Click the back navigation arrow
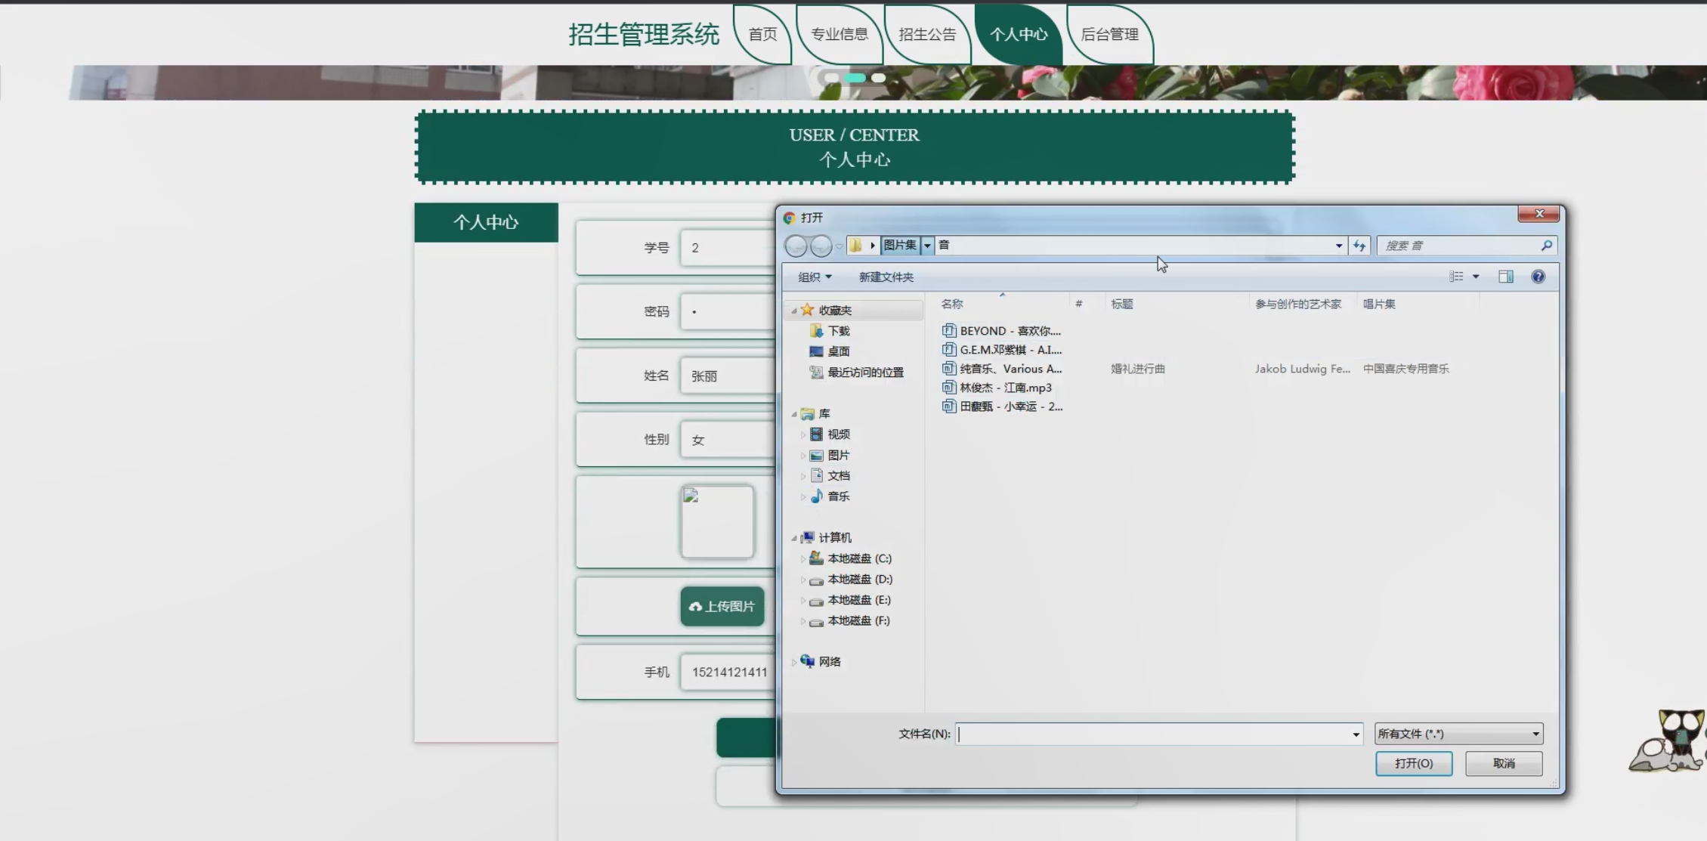The image size is (1707, 841). [x=796, y=246]
